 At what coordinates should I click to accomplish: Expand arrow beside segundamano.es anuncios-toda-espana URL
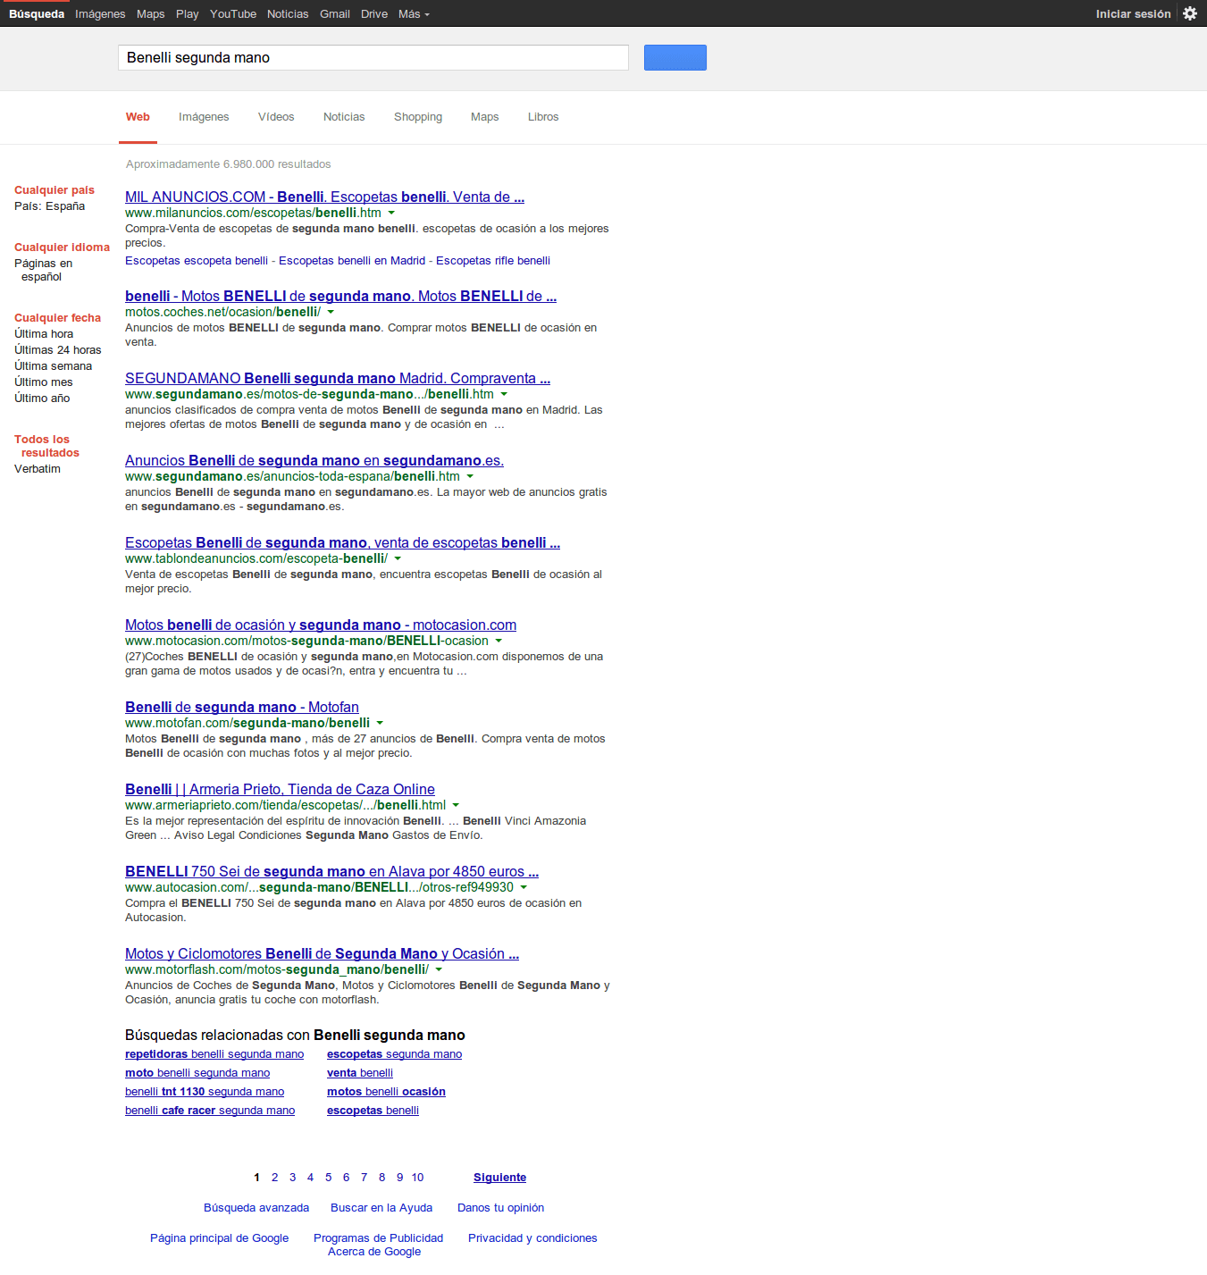(470, 476)
